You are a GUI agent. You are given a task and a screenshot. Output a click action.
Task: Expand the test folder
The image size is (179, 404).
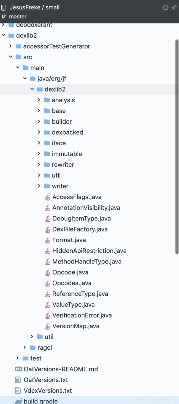pyautogui.click(x=17, y=358)
